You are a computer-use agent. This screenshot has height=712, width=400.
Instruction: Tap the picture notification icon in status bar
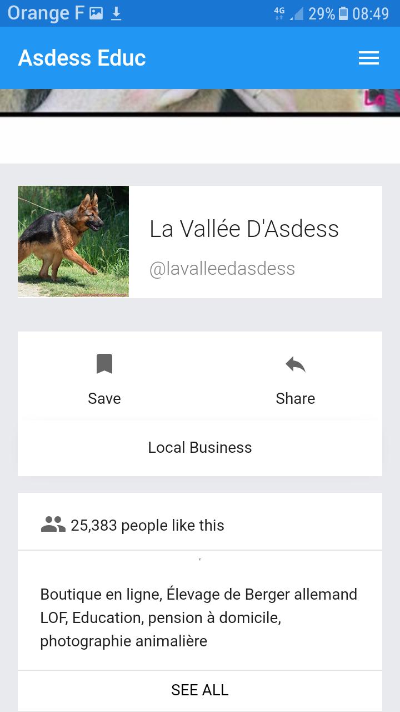tap(96, 13)
